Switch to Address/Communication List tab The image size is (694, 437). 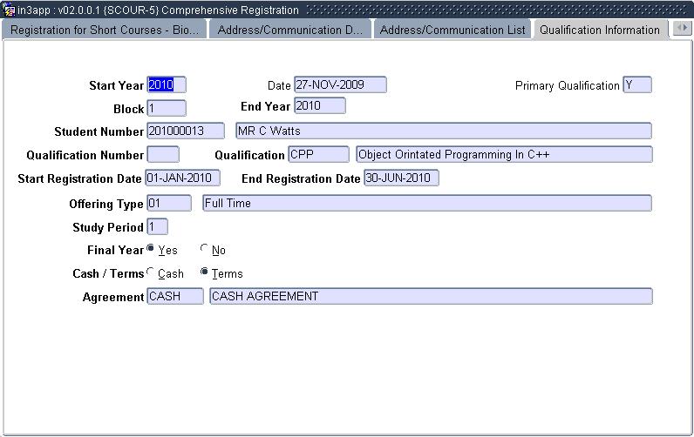point(452,30)
